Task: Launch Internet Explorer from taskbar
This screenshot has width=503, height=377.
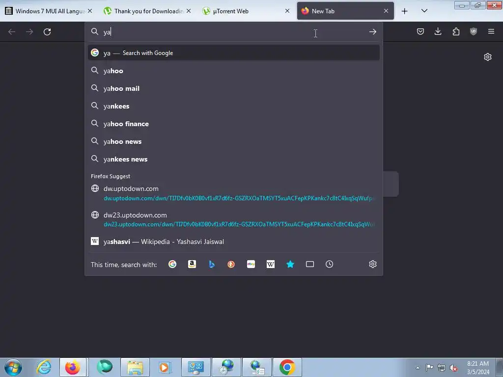Action: [44, 367]
